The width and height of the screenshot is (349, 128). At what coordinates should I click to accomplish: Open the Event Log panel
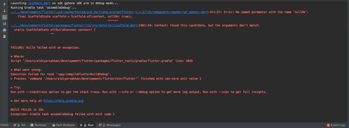pyautogui.click(x=336, y=125)
